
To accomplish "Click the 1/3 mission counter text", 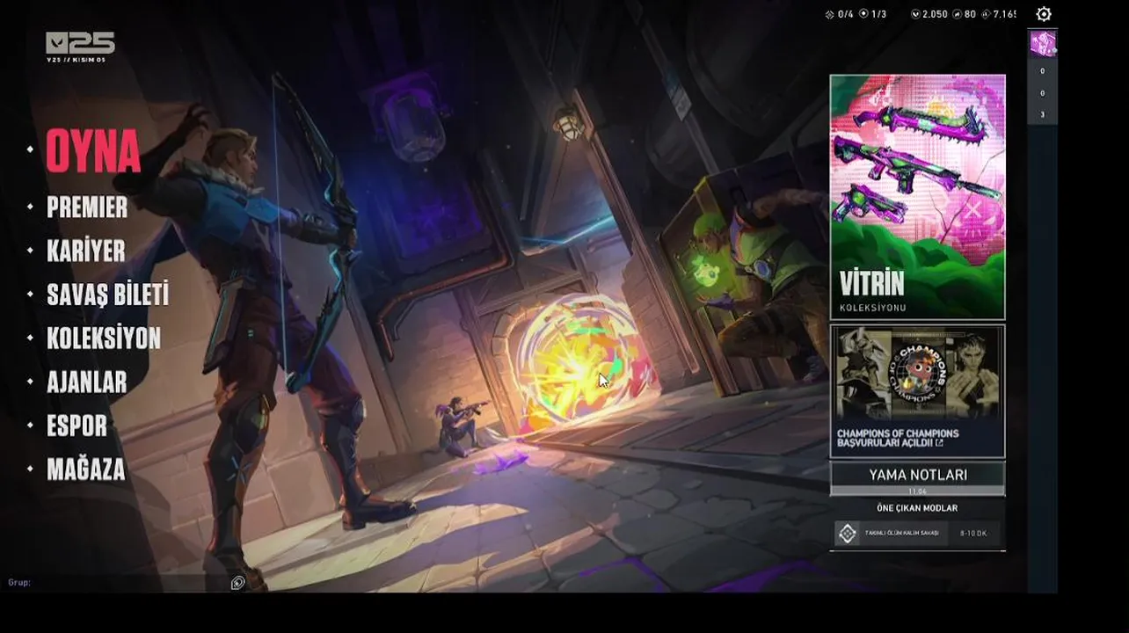I will tap(878, 14).
